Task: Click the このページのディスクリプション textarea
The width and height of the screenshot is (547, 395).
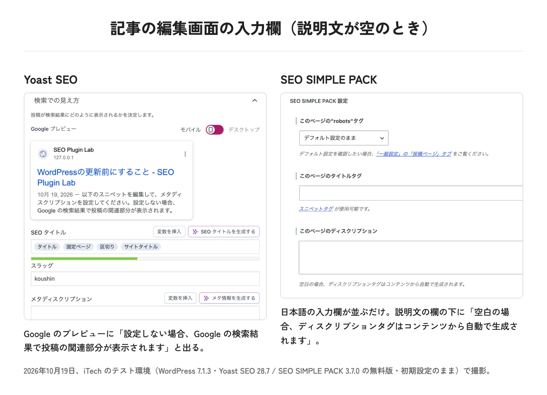Action: point(411,257)
